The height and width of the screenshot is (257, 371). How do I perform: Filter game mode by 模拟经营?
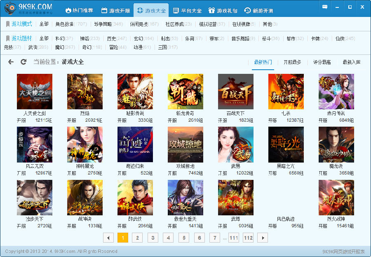point(212,24)
